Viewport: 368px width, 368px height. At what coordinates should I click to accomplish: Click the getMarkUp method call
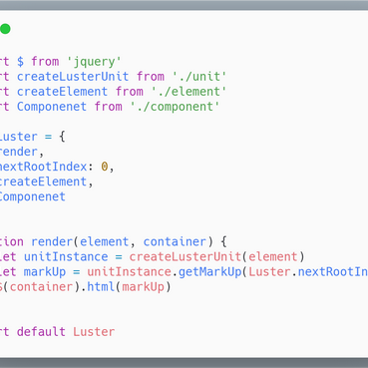(209, 272)
